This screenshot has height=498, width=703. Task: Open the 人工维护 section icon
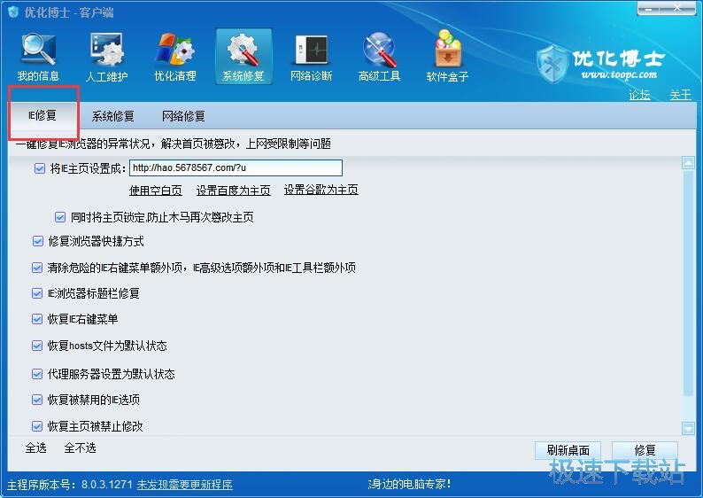point(106,56)
